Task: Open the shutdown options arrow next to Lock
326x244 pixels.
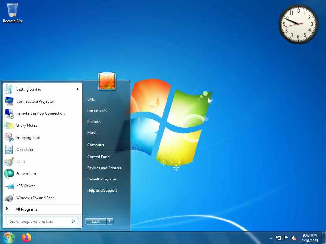Action: coord(110,221)
